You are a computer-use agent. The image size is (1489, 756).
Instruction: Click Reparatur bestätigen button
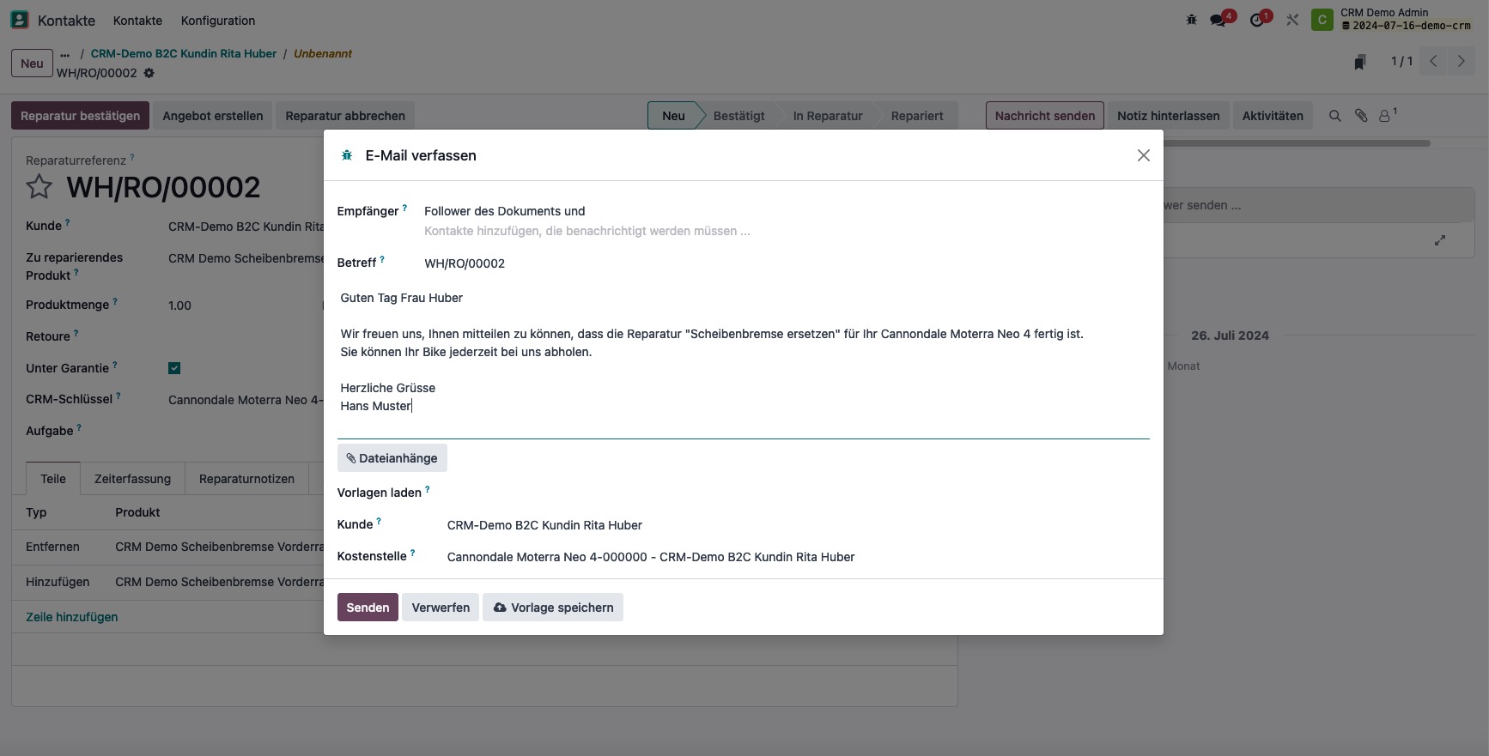(x=80, y=116)
